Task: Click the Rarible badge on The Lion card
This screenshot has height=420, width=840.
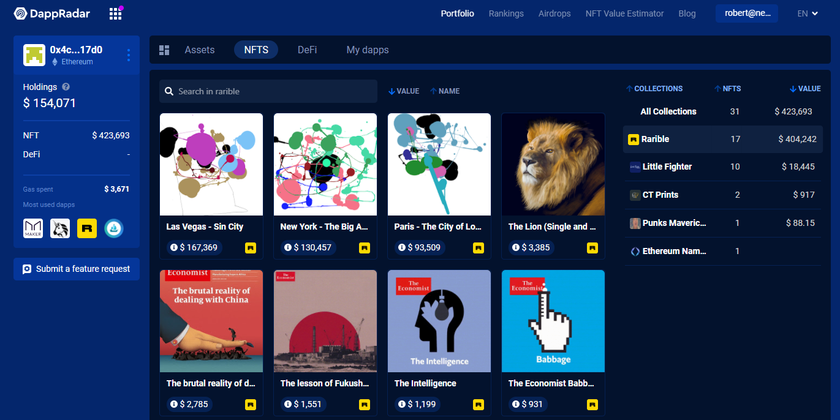Action: [x=592, y=248]
